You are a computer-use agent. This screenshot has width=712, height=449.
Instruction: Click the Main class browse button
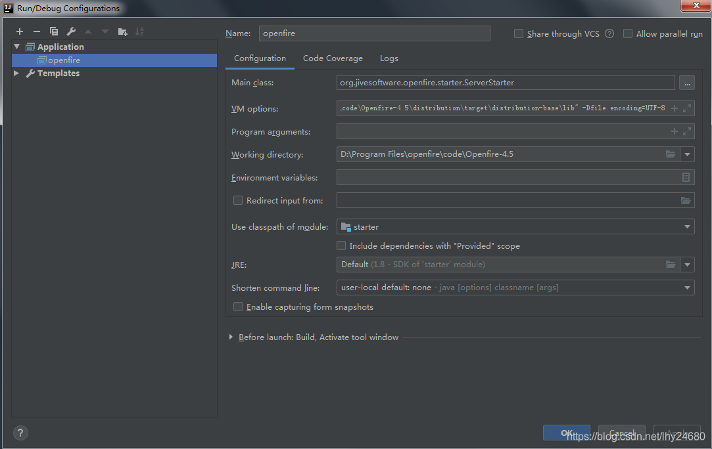686,83
